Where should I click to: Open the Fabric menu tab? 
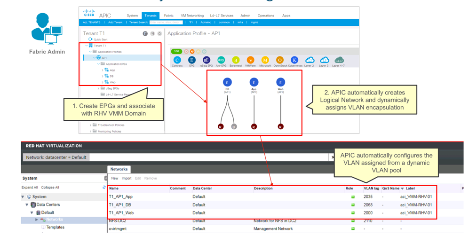pyautogui.click(x=168, y=16)
